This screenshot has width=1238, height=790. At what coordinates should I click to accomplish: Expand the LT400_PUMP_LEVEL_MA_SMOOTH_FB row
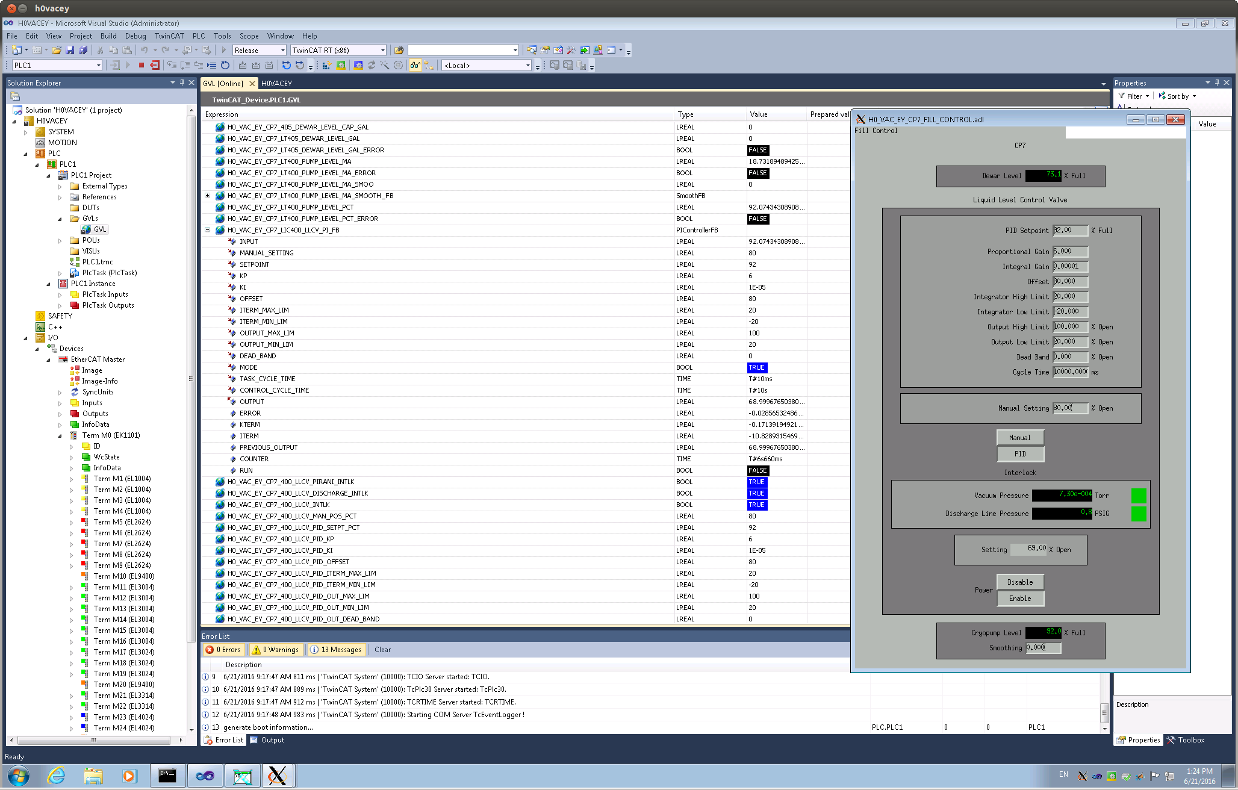[x=208, y=196]
